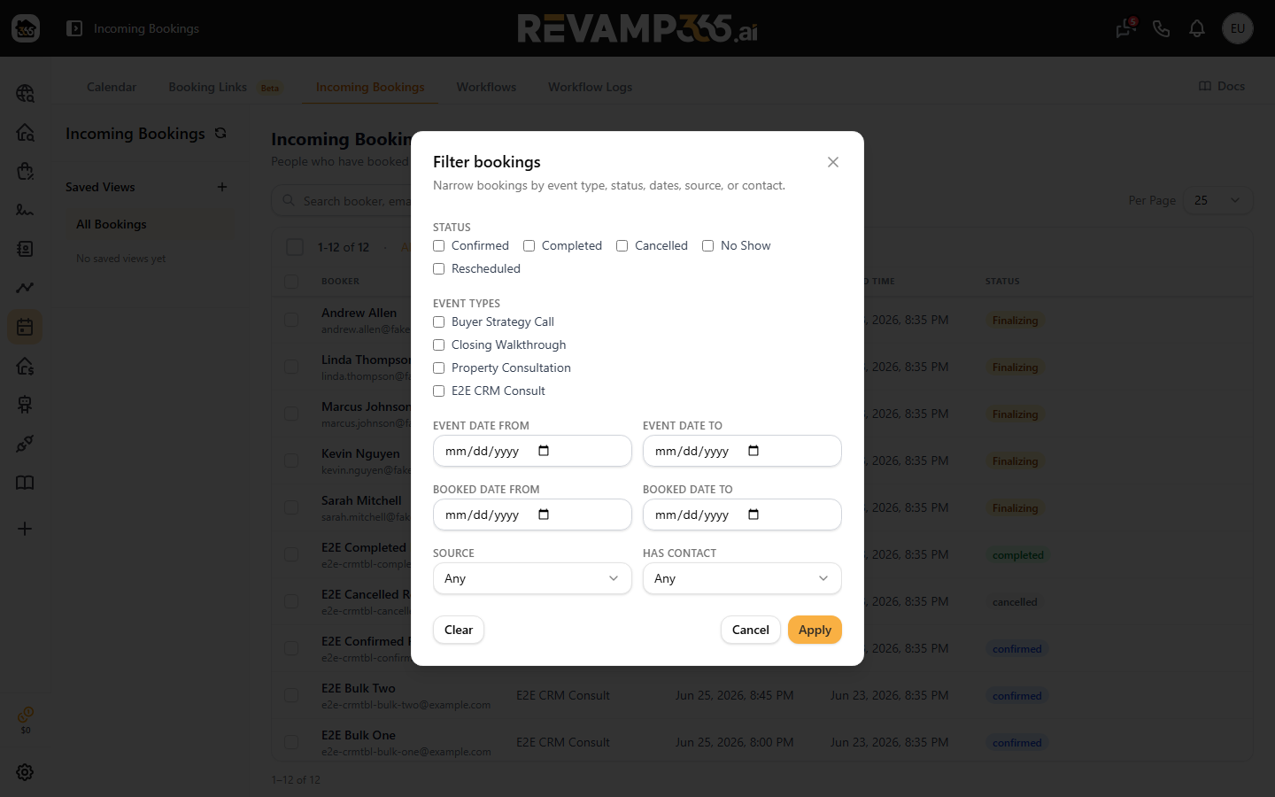Switch to the Workflows tab

pos(486,87)
